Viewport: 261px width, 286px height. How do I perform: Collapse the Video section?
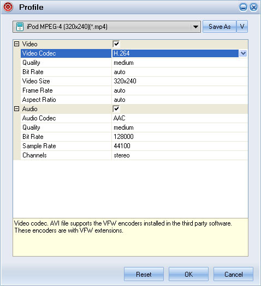(16, 44)
